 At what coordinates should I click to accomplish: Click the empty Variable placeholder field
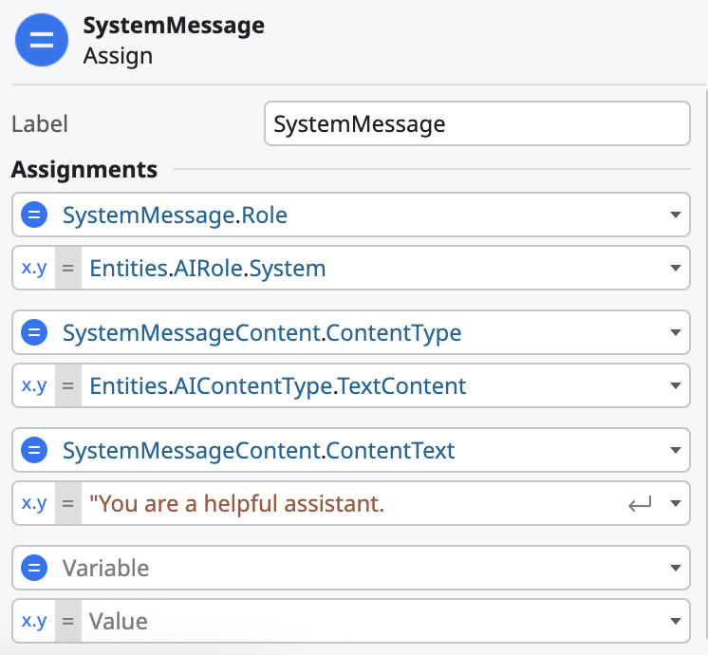[351, 568]
